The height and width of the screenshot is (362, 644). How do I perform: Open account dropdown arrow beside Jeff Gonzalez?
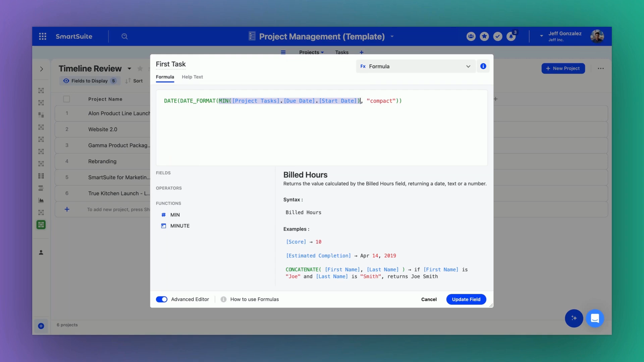point(541,36)
